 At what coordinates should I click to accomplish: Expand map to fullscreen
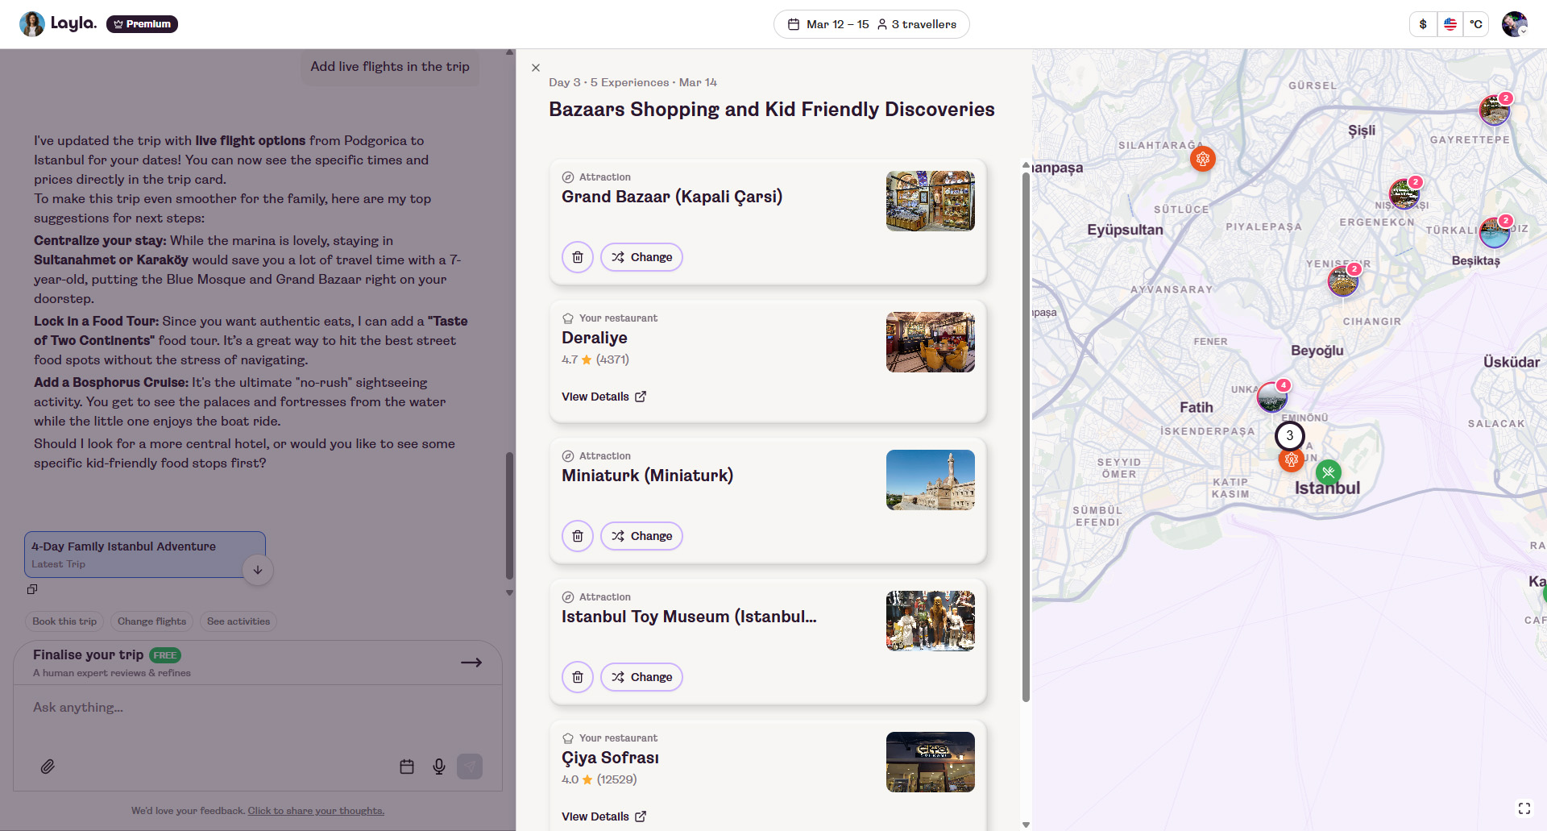[1524, 808]
